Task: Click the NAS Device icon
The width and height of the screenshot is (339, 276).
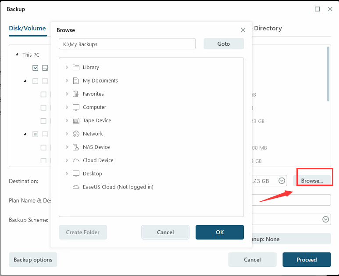Action: tap(76, 147)
